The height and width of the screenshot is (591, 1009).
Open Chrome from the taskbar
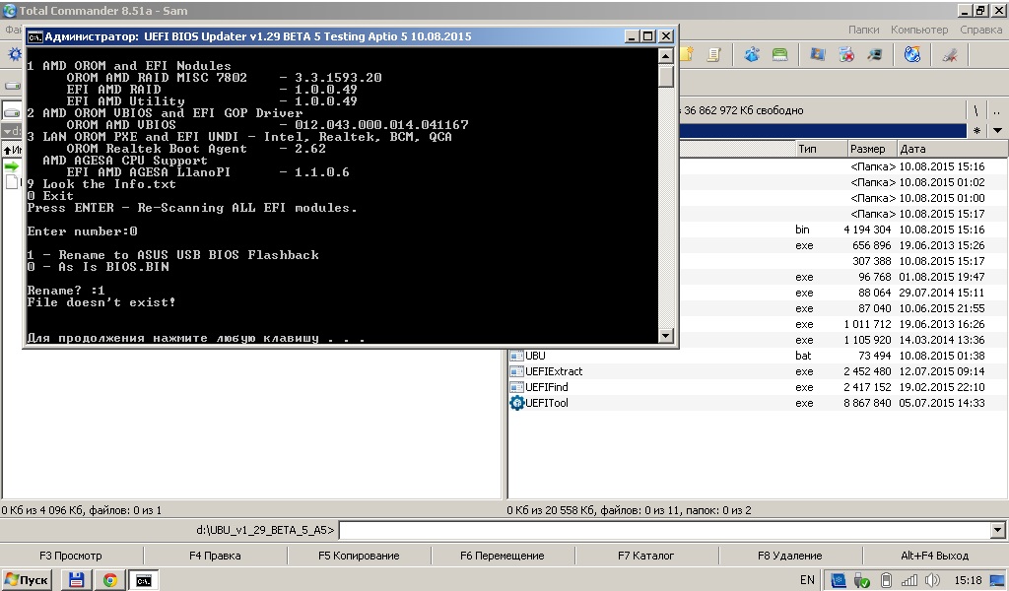click(x=110, y=580)
